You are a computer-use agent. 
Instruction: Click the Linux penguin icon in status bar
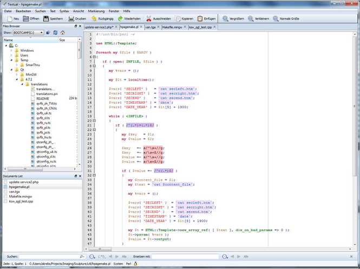pyautogui.click(x=135, y=264)
